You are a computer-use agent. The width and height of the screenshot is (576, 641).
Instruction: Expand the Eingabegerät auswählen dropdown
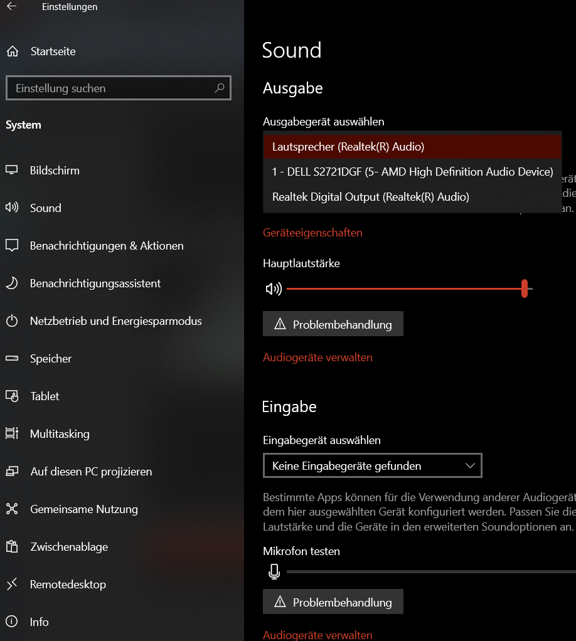[372, 466]
